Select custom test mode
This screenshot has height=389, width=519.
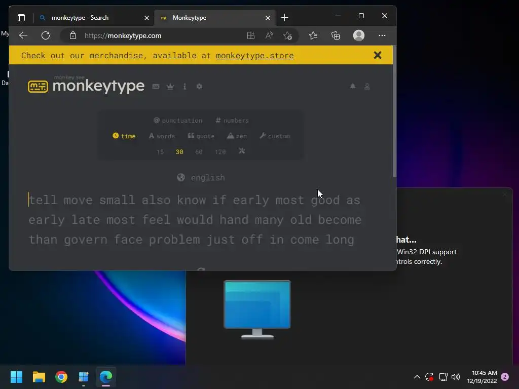pos(275,136)
